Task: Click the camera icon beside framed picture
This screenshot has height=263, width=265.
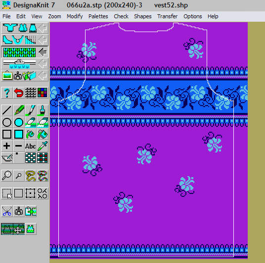Action: coord(18,76)
